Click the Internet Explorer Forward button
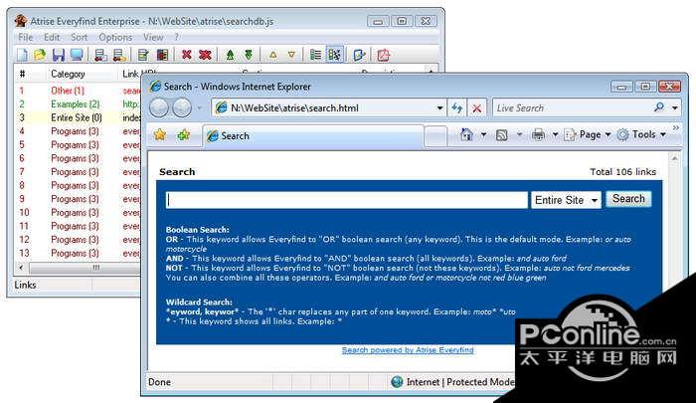696x403 pixels. point(182,107)
